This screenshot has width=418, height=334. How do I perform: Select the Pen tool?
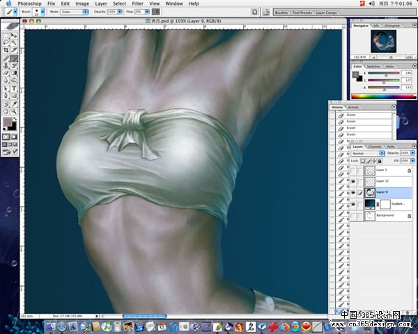[6, 95]
